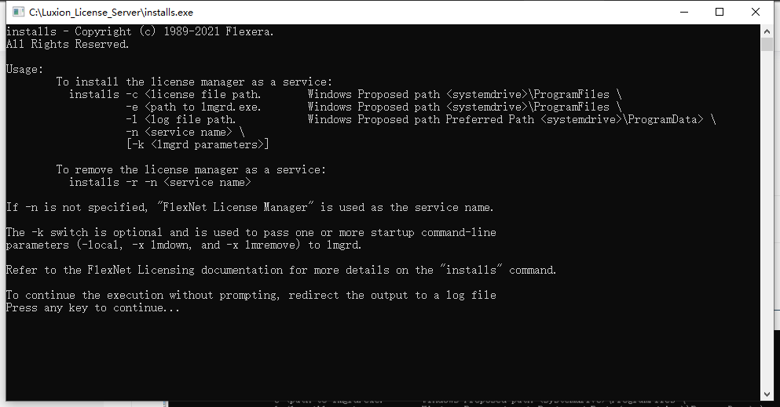Click the scrollbar up arrow
The image size is (780, 407).
coord(767,31)
